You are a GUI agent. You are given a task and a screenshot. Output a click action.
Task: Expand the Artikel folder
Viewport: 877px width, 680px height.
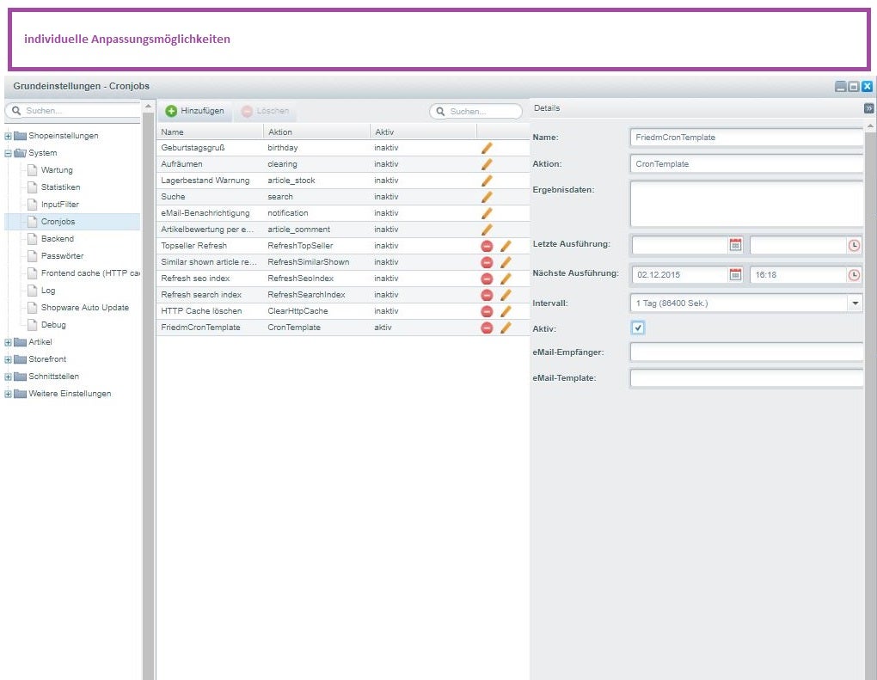[8, 342]
